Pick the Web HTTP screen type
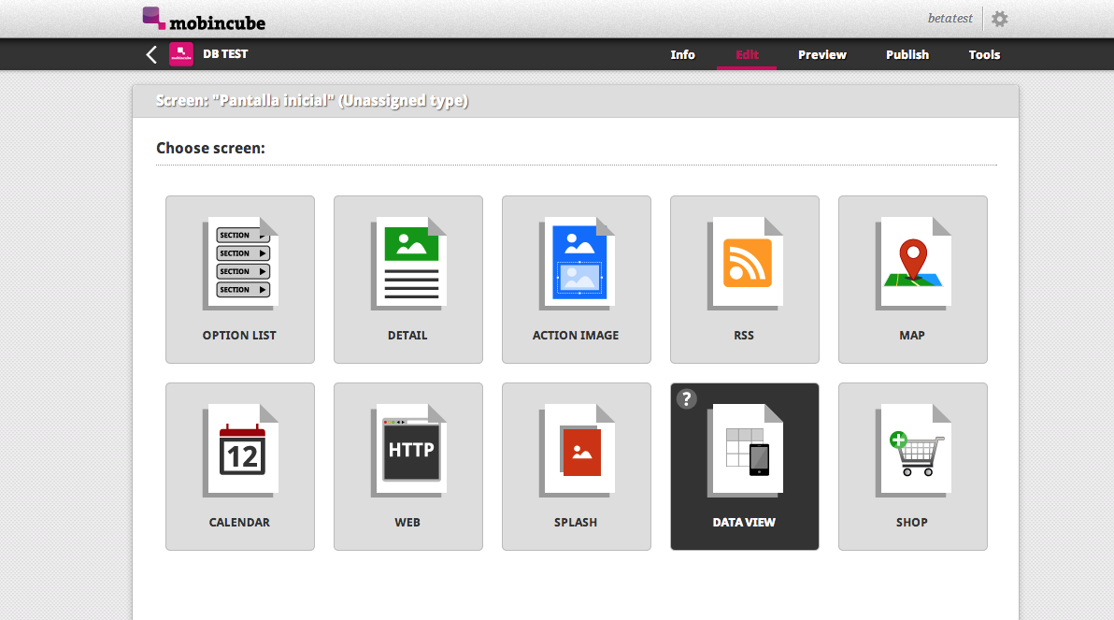 [x=408, y=467]
